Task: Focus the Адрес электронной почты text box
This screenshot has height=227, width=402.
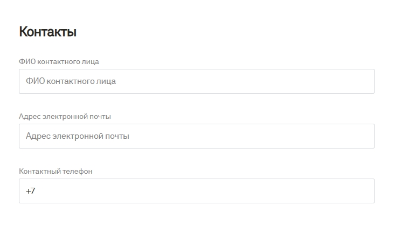Action: pos(196,136)
